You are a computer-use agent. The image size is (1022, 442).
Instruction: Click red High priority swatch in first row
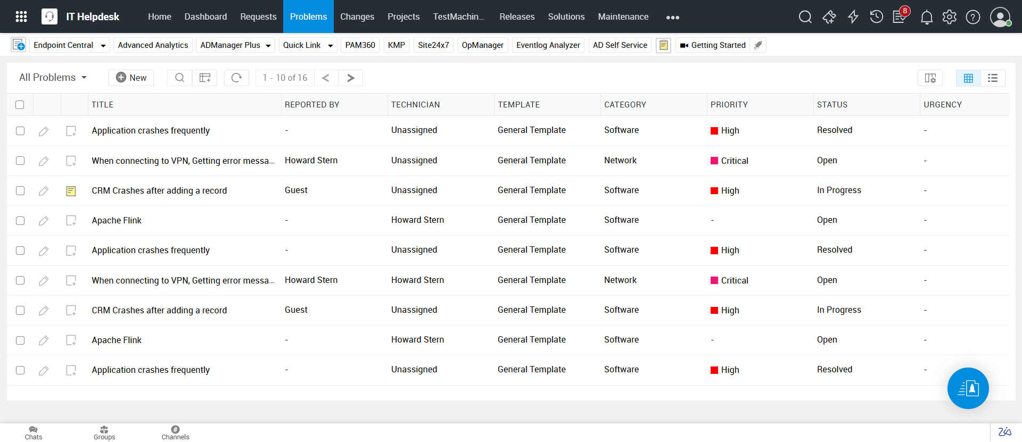[714, 131]
